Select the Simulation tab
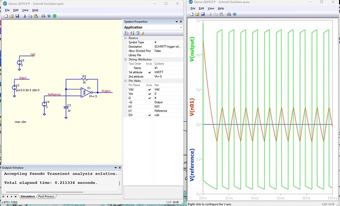The height and width of the screenshot is (206, 340). [28, 197]
